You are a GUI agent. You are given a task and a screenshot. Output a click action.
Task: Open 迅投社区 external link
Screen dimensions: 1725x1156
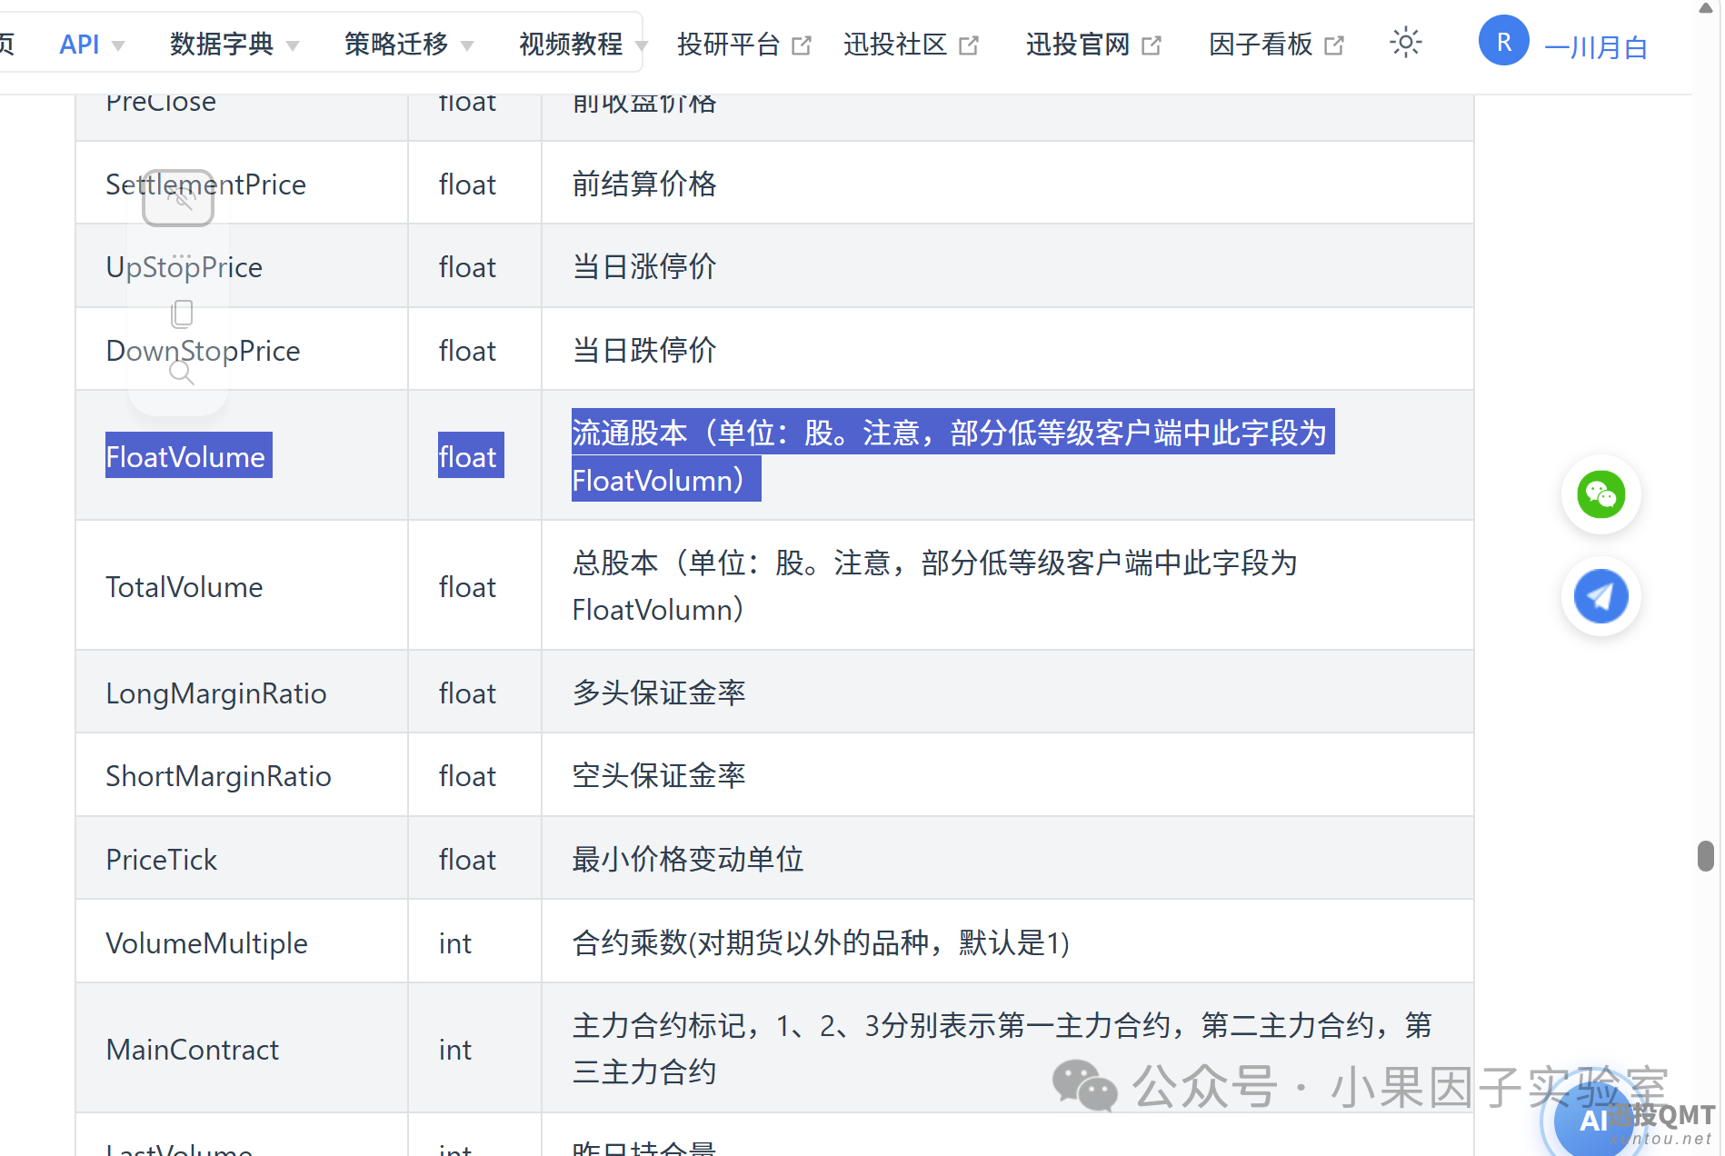click(911, 44)
